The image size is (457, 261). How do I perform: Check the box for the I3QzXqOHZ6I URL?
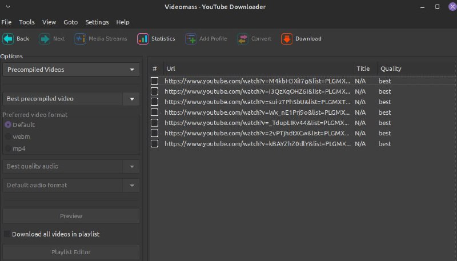pyautogui.click(x=154, y=91)
